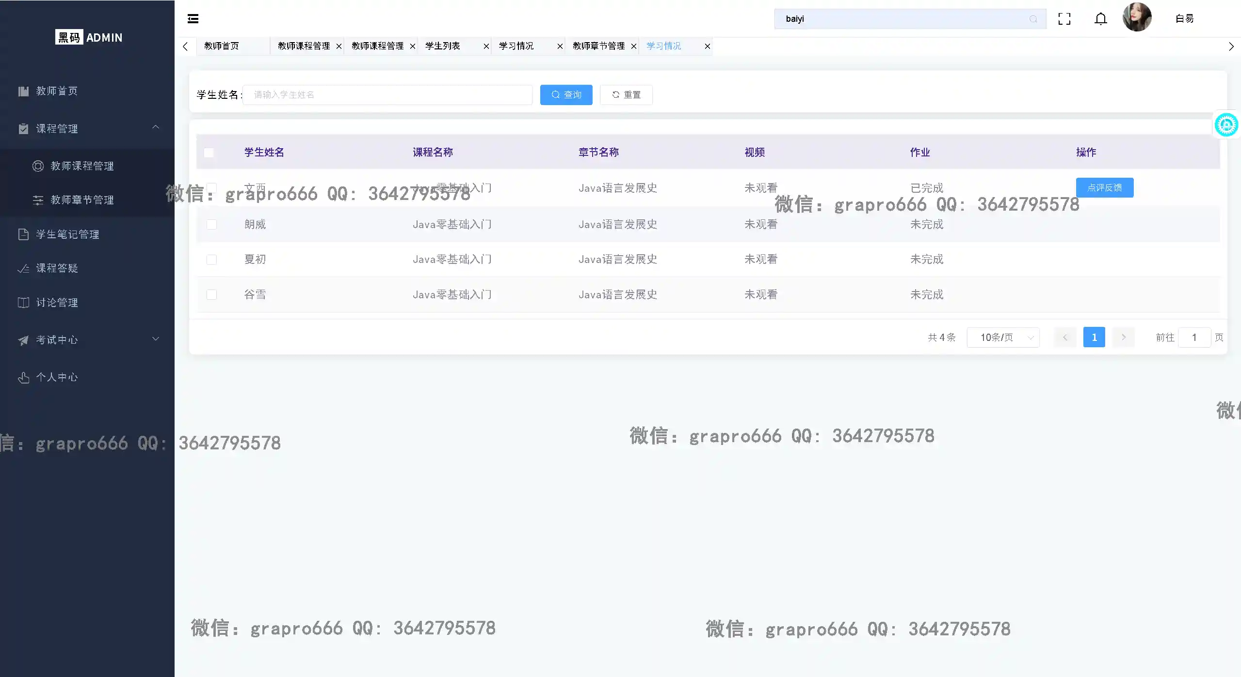Image resolution: width=1241 pixels, height=677 pixels.
Task: Check the checkbox for student 朗威
Action: (211, 224)
